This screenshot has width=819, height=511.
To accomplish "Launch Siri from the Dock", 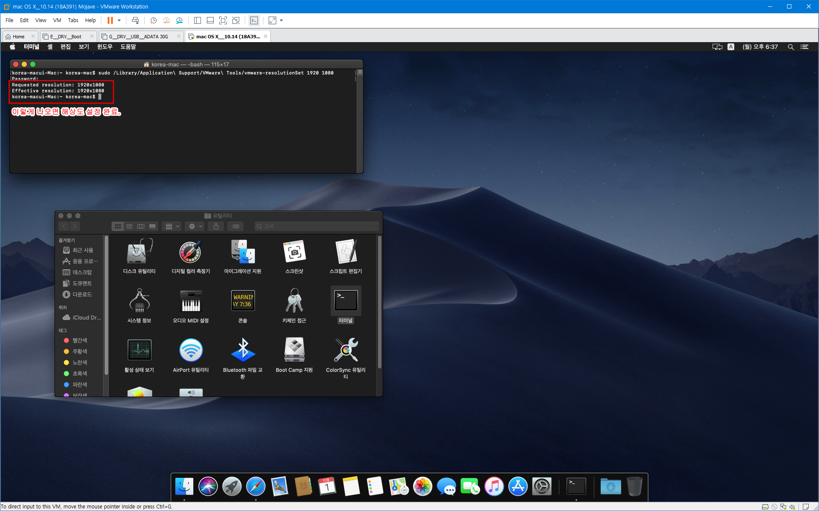I will pos(208,486).
